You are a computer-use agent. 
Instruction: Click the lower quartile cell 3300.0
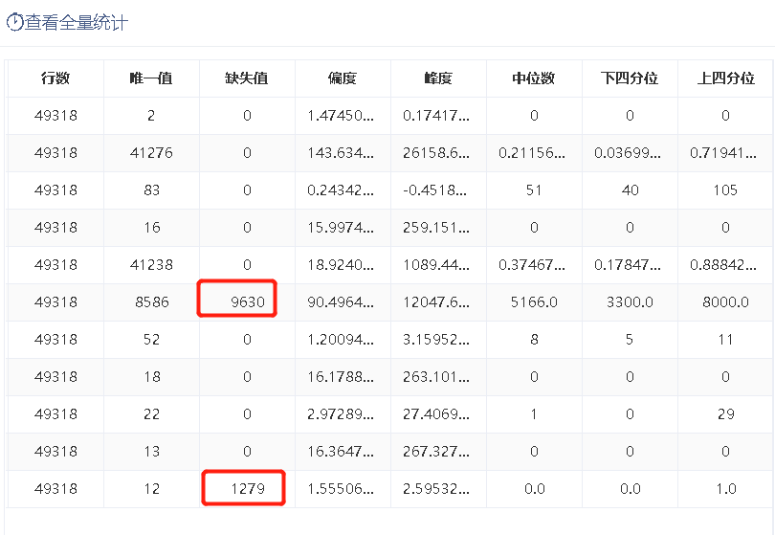point(630,302)
